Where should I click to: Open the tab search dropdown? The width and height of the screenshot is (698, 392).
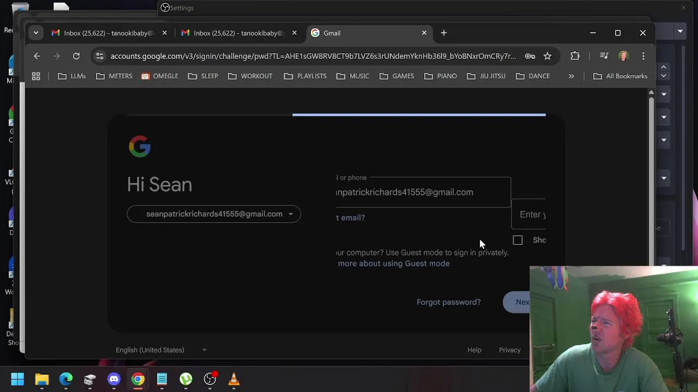(36, 33)
